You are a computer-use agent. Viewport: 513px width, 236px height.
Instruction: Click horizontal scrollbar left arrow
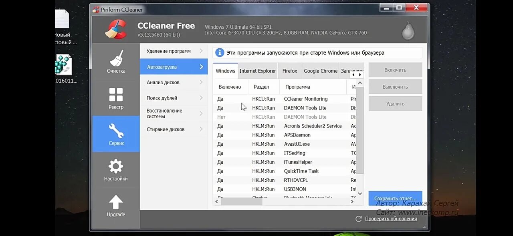[217, 202]
